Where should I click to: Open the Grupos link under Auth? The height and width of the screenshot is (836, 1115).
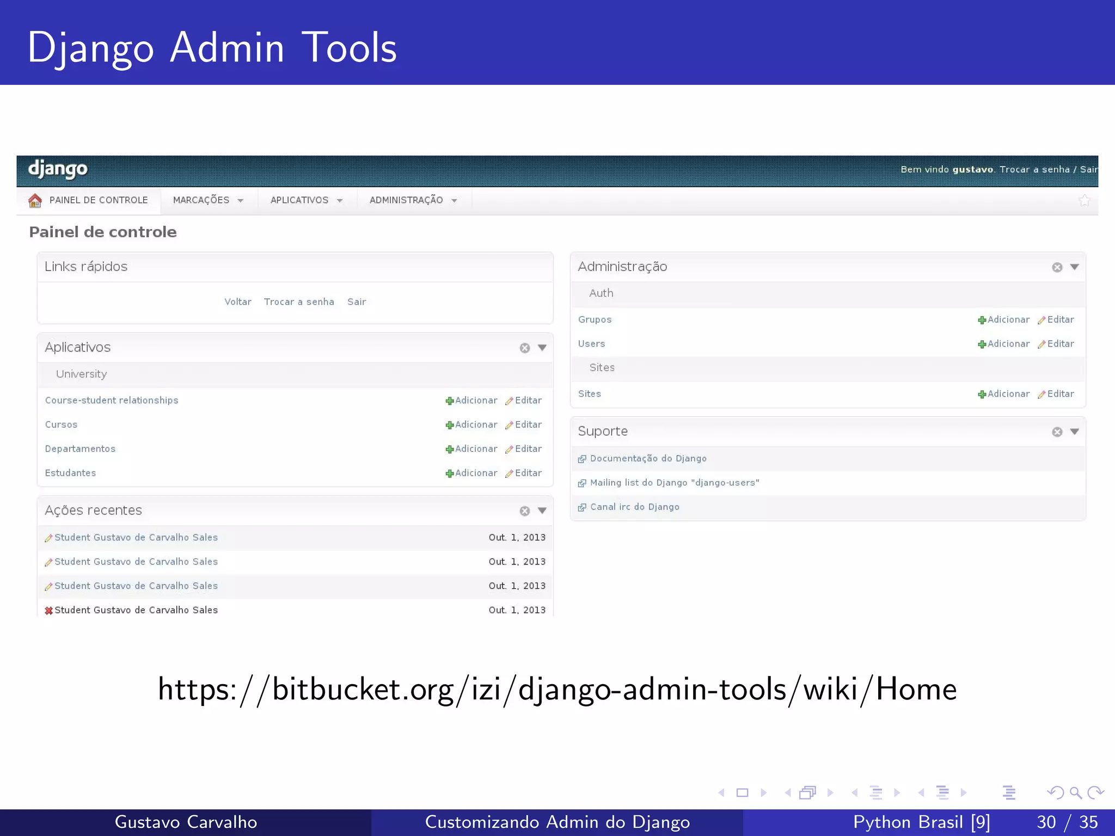pyautogui.click(x=595, y=319)
